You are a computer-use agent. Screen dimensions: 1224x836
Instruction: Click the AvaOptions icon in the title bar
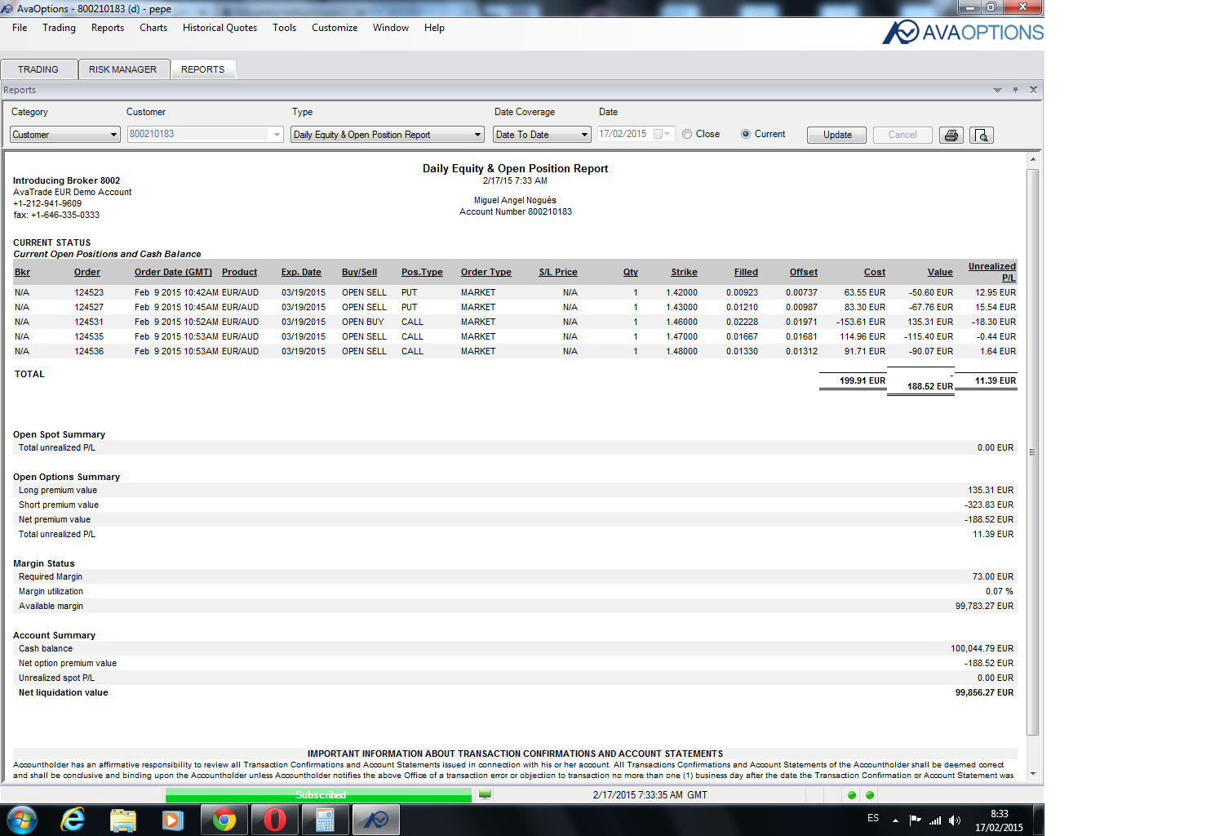[x=7, y=8]
